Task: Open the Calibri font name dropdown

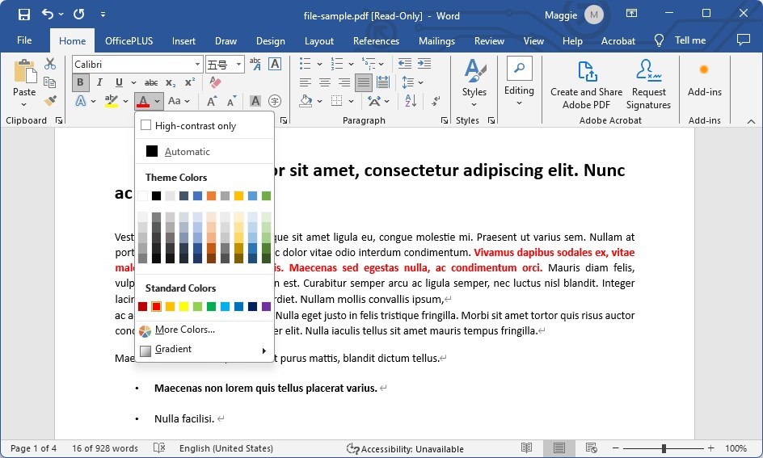Action: click(x=197, y=64)
